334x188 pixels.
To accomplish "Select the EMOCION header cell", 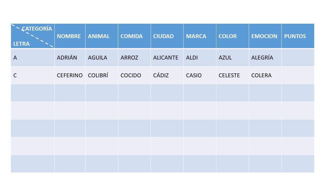I will click(x=265, y=36).
